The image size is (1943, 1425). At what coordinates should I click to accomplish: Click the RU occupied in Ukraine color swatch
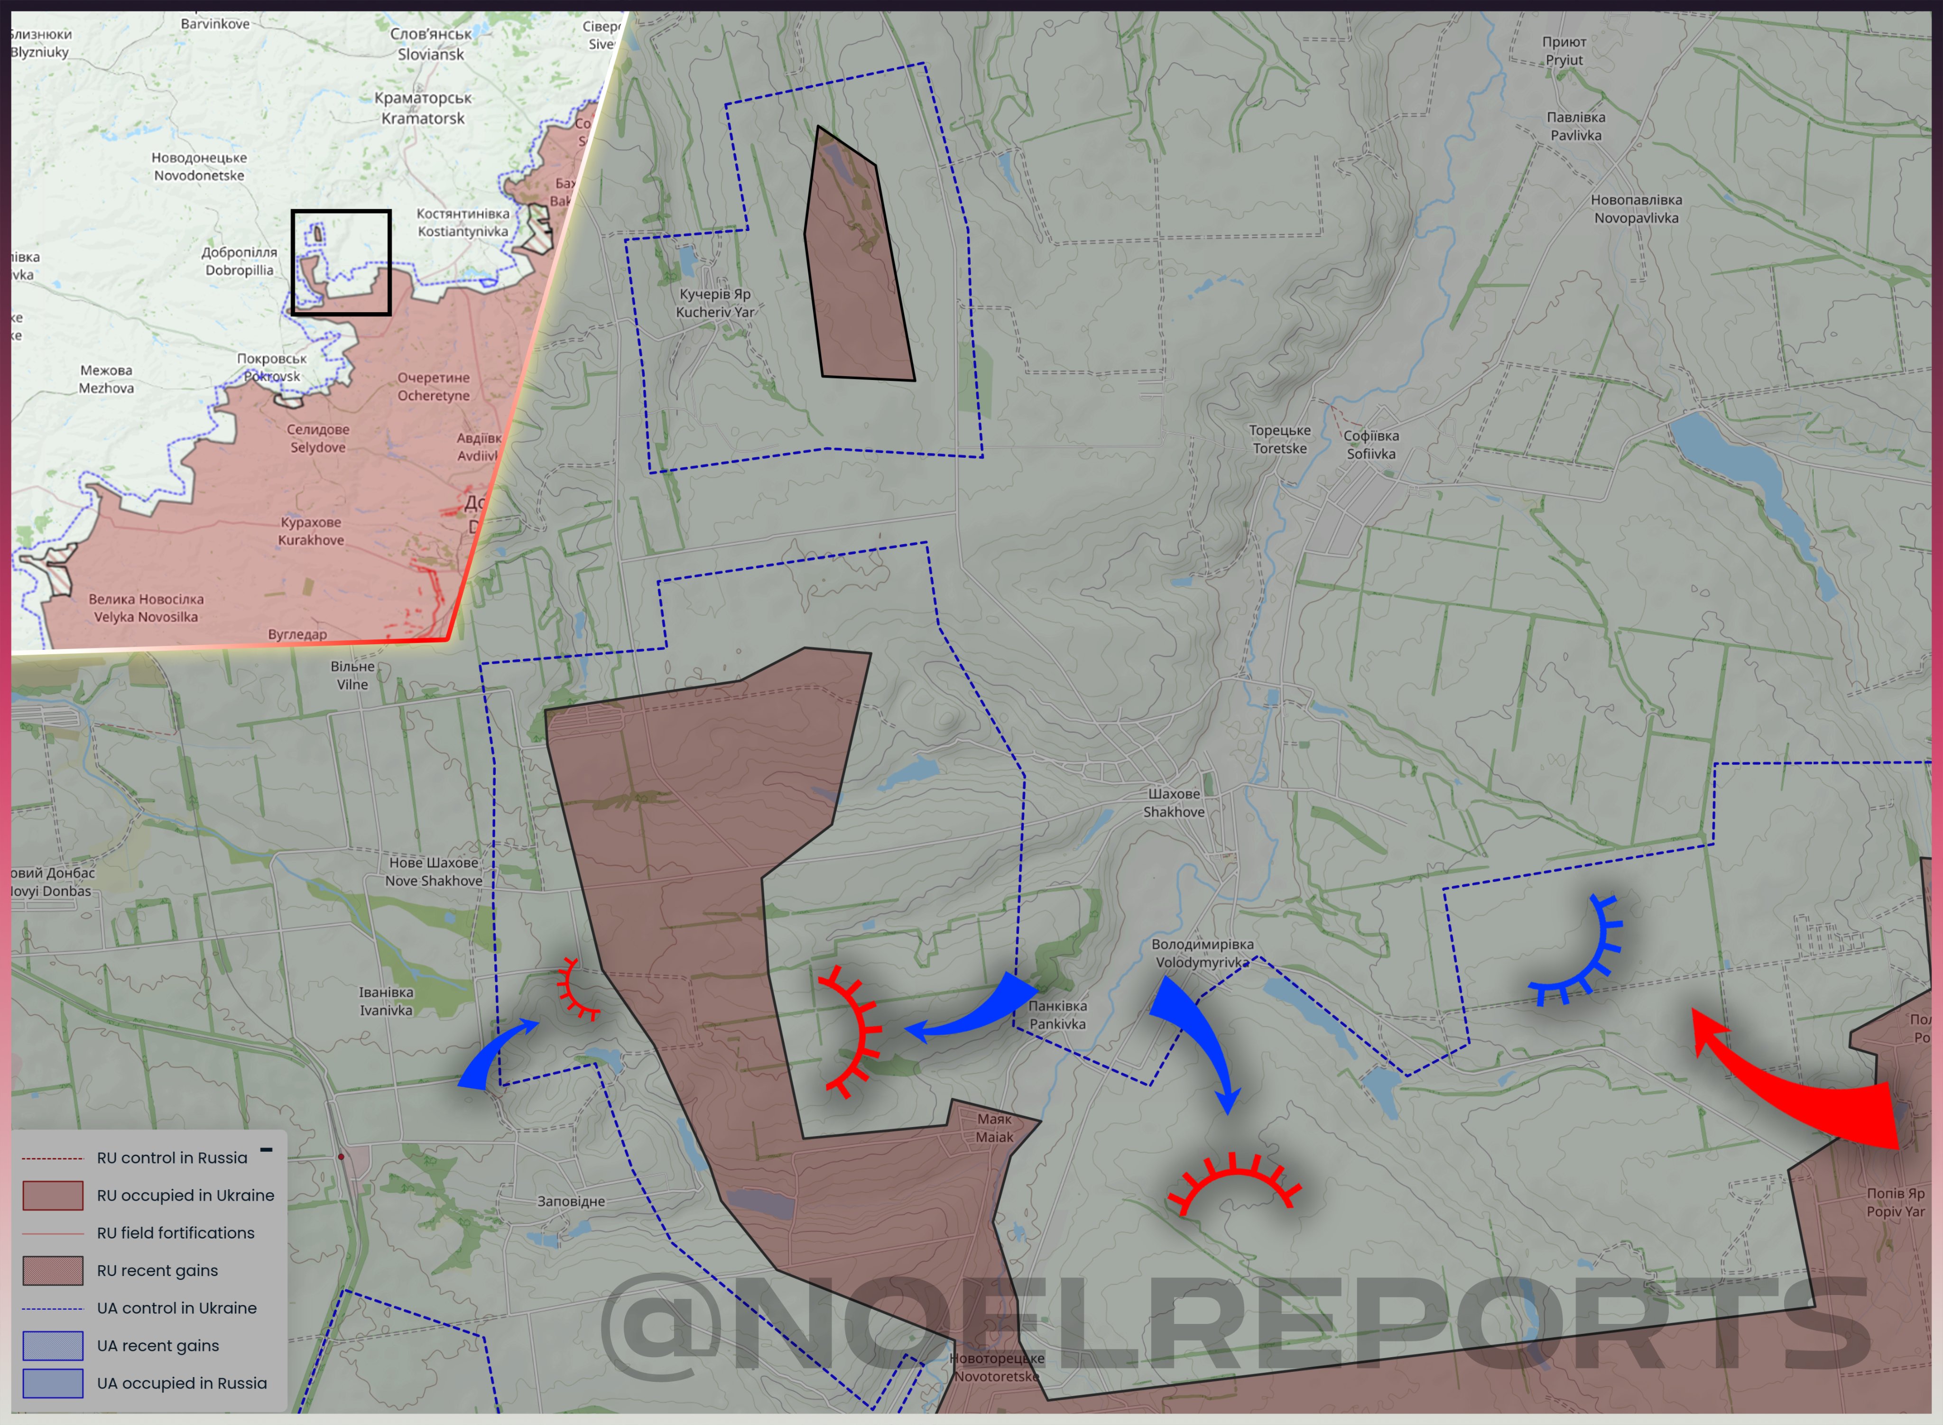click(53, 1195)
